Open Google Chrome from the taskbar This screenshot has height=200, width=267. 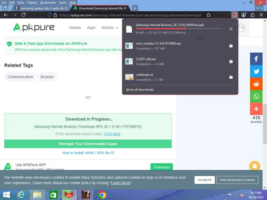coord(102,195)
